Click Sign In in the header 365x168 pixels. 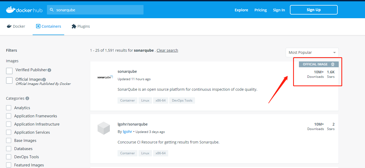tap(279, 10)
